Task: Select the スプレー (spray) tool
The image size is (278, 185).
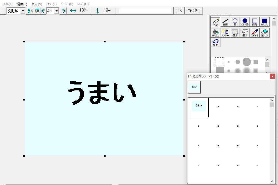Action: 225,33
